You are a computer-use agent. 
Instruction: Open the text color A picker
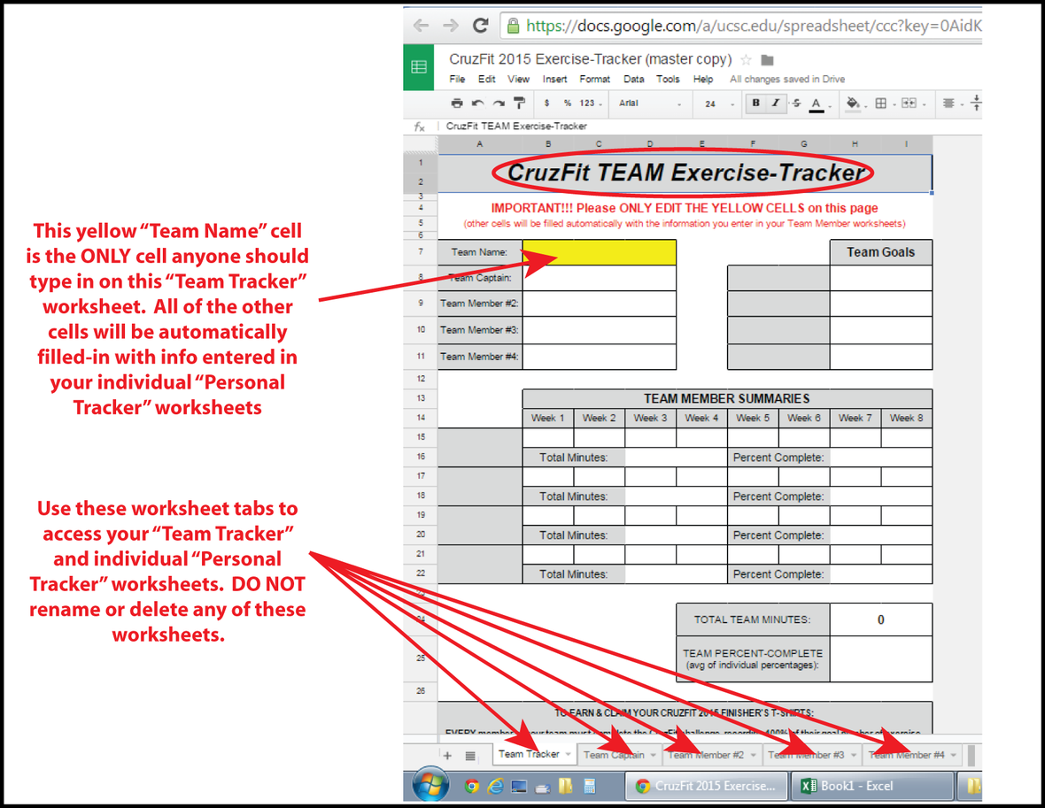tap(817, 104)
